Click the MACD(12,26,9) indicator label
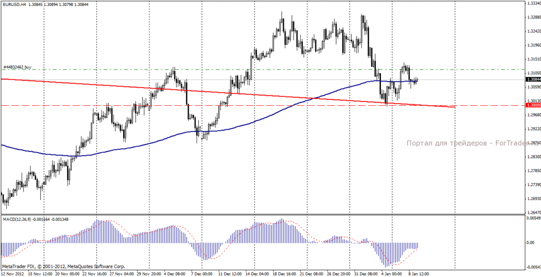The width and height of the screenshot is (541, 277). [x=17, y=219]
